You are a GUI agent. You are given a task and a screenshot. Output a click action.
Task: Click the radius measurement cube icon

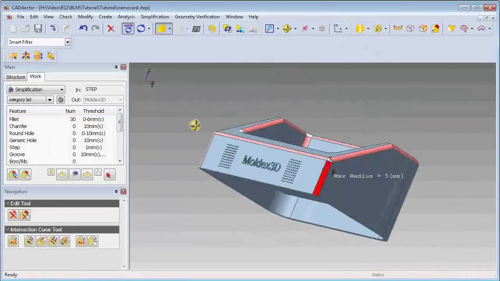click(435, 28)
